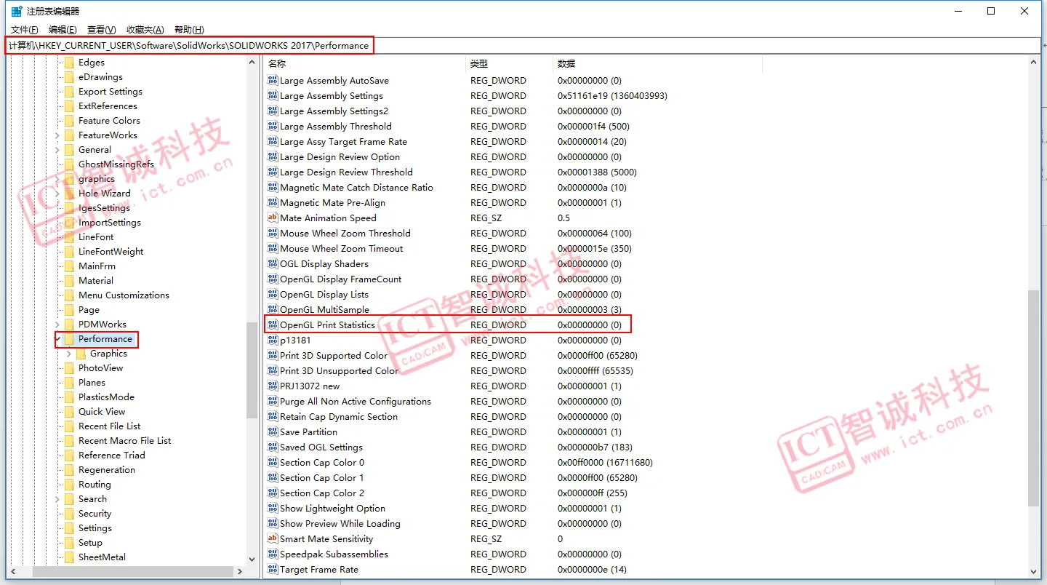Select the PRJ13072 new value
Screen dimensions: 1047x585
(310, 386)
